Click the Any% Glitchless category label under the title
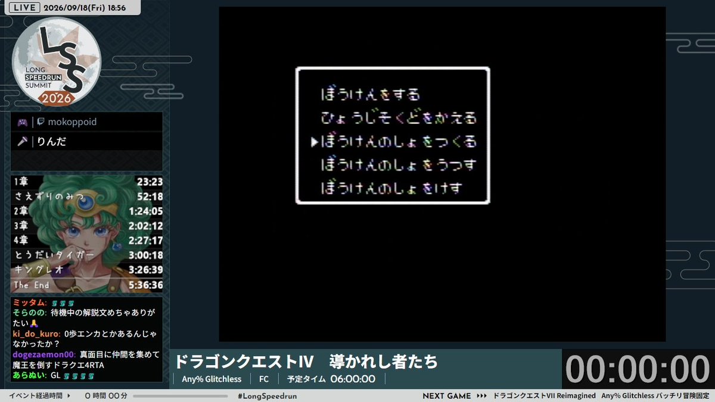 click(212, 379)
